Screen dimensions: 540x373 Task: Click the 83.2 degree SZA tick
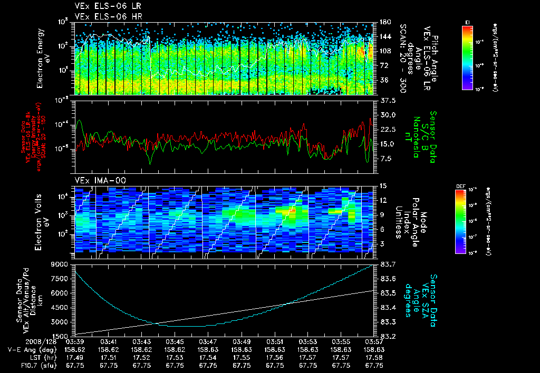point(388,336)
